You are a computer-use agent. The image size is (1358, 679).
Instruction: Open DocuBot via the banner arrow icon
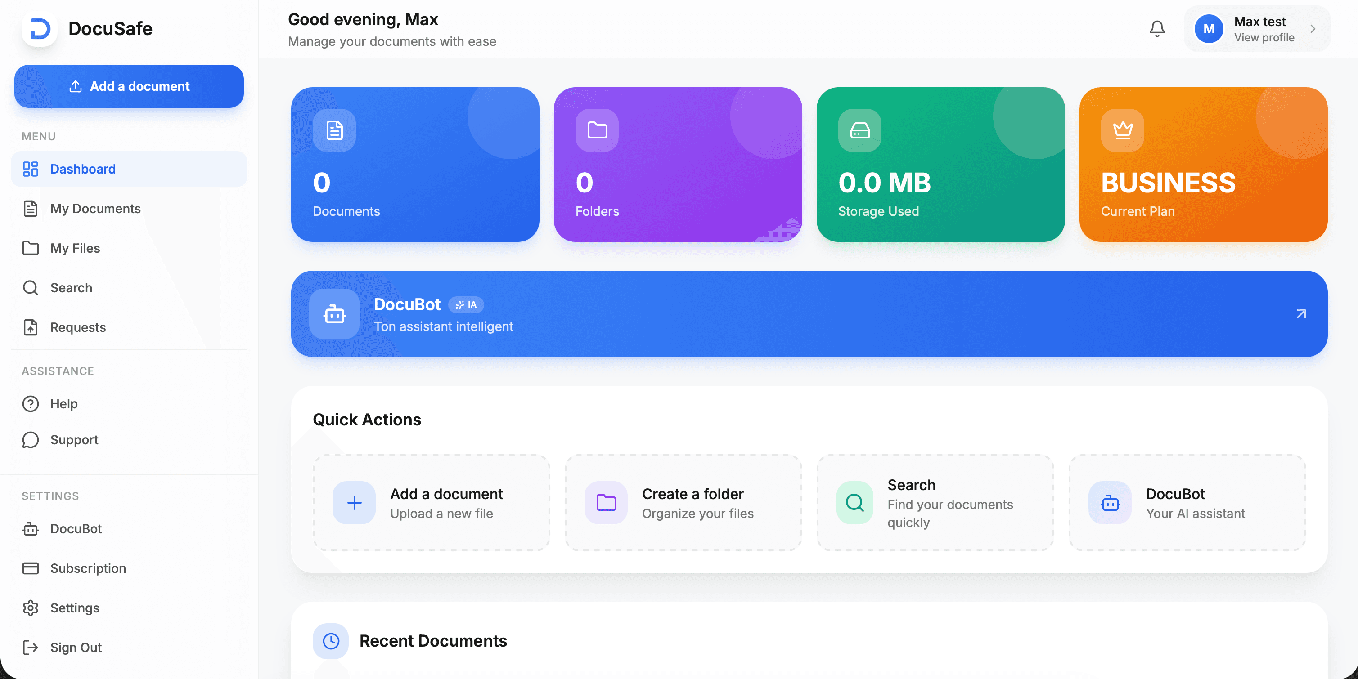point(1300,314)
